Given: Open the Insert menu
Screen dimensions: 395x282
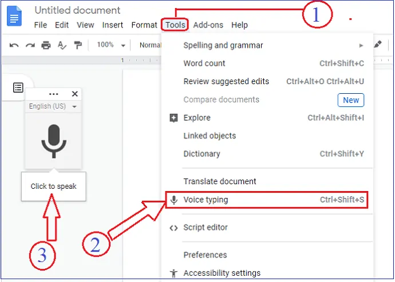Looking at the screenshot, I should [113, 25].
